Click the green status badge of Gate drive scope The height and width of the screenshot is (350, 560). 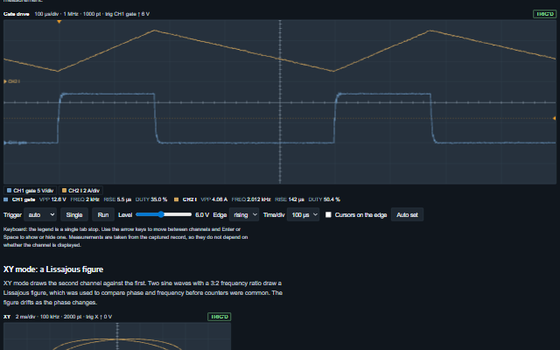point(544,14)
